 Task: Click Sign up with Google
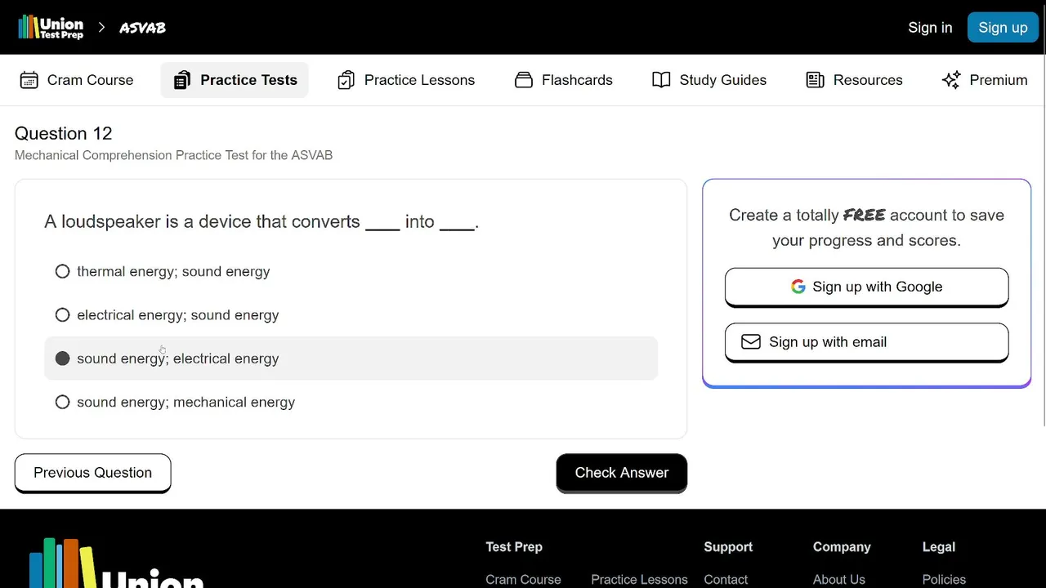(866, 287)
